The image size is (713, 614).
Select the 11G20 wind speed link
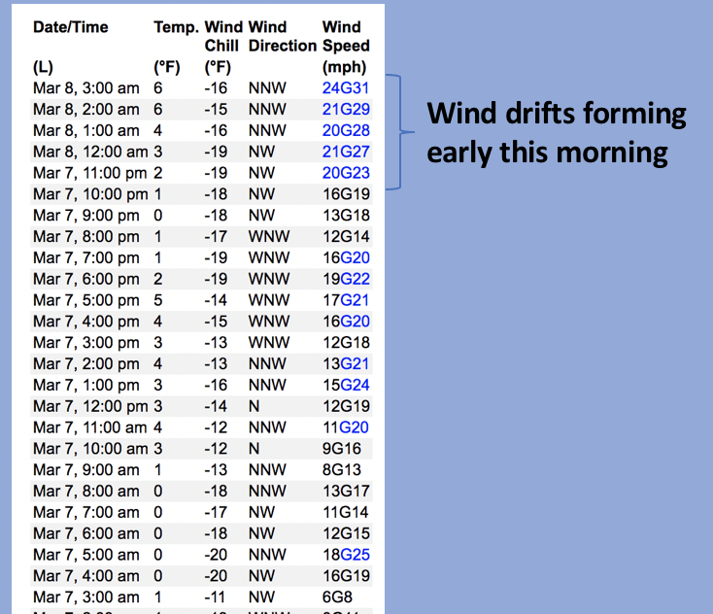pyautogui.click(x=346, y=427)
